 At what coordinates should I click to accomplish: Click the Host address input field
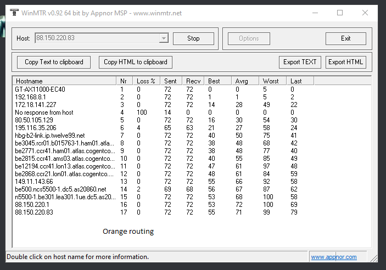click(96, 38)
